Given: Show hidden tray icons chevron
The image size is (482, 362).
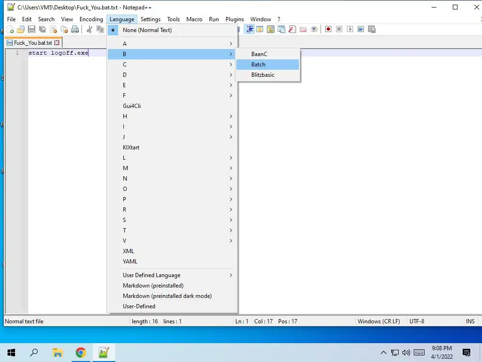Looking at the screenshot, I should pos(383,353).
